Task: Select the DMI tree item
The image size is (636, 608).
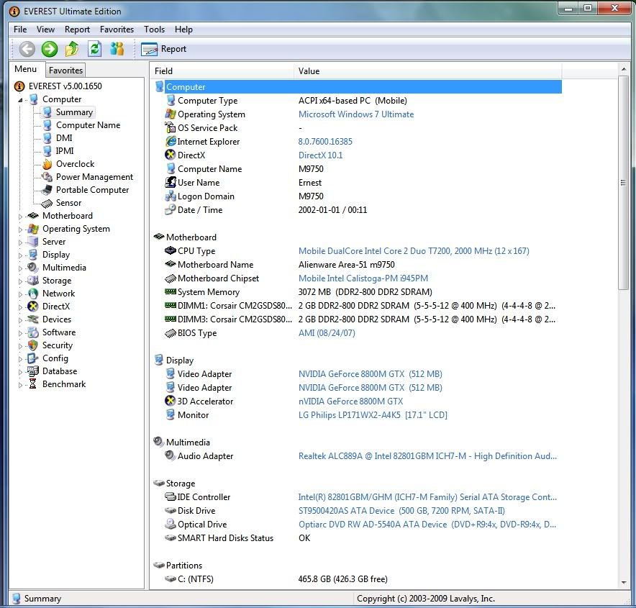Action: (x=64, y=138)
